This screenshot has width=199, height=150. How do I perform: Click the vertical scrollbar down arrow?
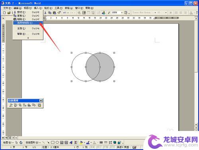click(196, 125)
